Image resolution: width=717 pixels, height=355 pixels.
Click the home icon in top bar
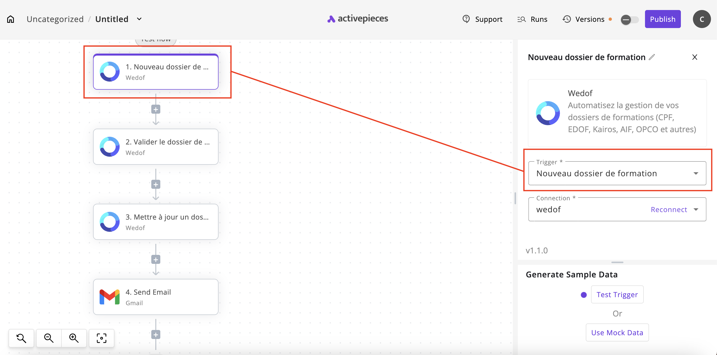(x=11, y=19)
